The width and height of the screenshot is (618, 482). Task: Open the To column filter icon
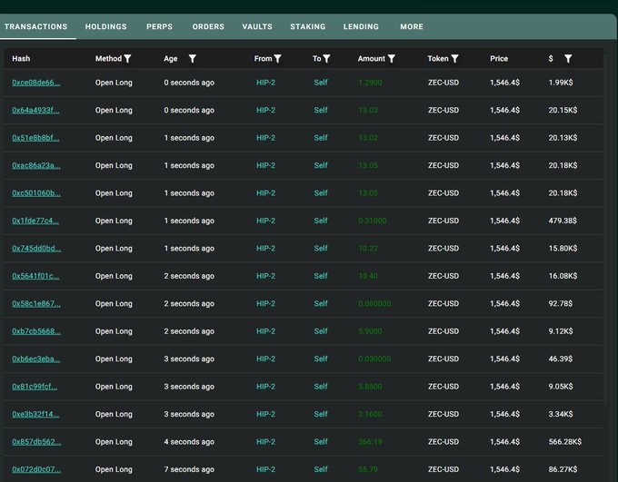[326, 59]
